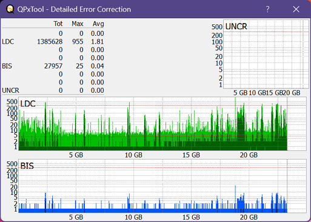Open the help question mark button
This screenshot has width=311, height=222.
click(267, 9)
